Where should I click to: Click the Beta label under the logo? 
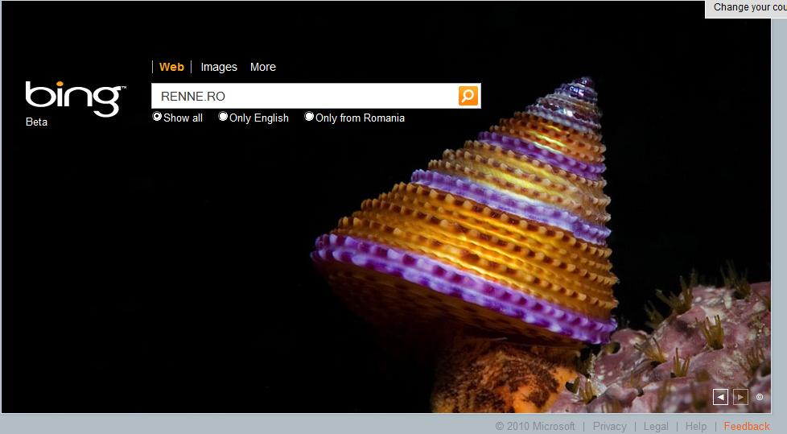point(36,122)
